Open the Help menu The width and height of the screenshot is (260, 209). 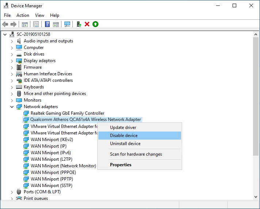[x=54, y=15]
